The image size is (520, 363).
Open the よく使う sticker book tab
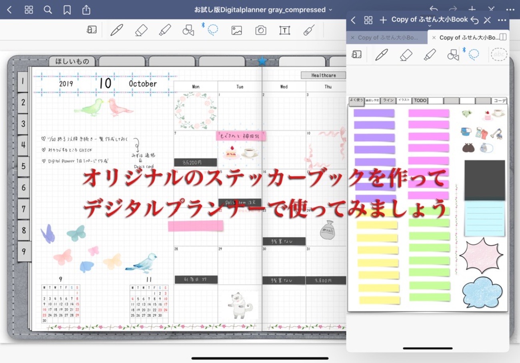(356, 101)
